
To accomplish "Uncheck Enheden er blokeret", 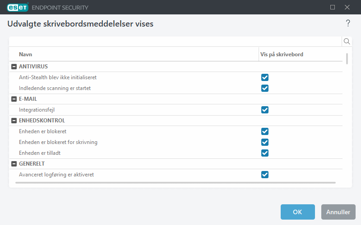I will coord(265,131).
